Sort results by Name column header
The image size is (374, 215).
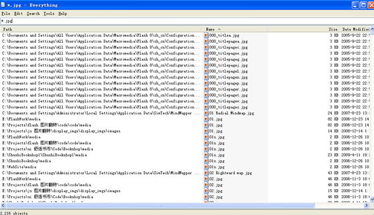pos(236,29)
